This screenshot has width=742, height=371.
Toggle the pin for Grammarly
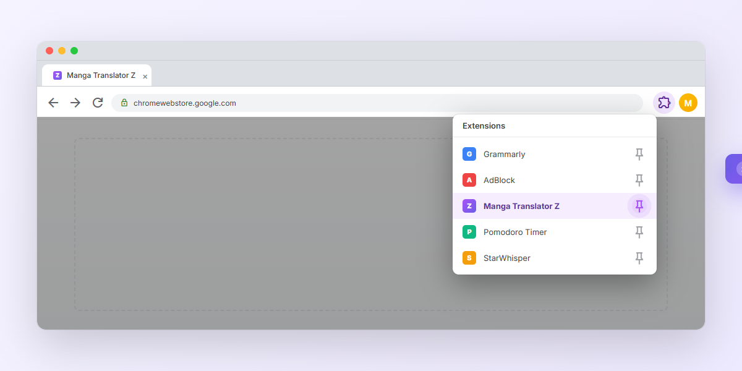[639, 155]
